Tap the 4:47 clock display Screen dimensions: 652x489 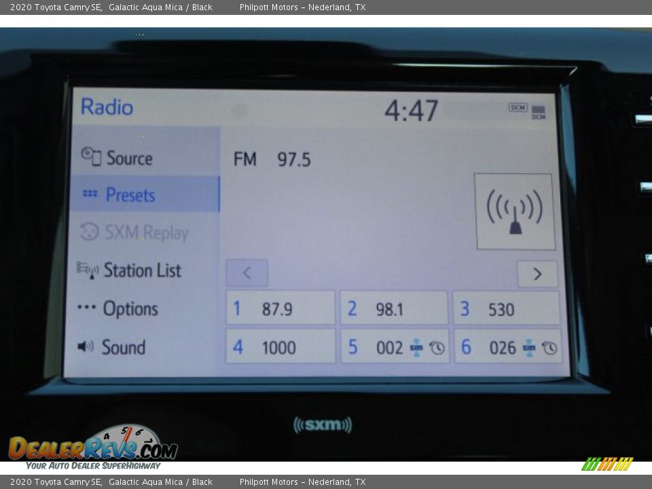[x=411, y=111]
